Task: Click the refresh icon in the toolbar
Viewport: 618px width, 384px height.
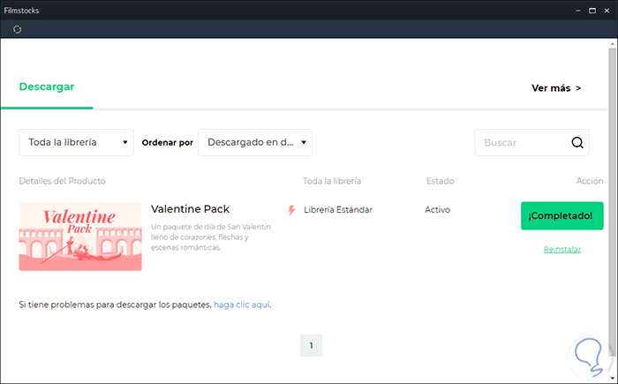Action: (17, 29)
